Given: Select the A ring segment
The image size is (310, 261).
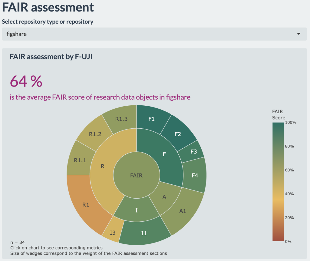Looking at the screenshot, I should pyautogui.click(x=164, y=197).
